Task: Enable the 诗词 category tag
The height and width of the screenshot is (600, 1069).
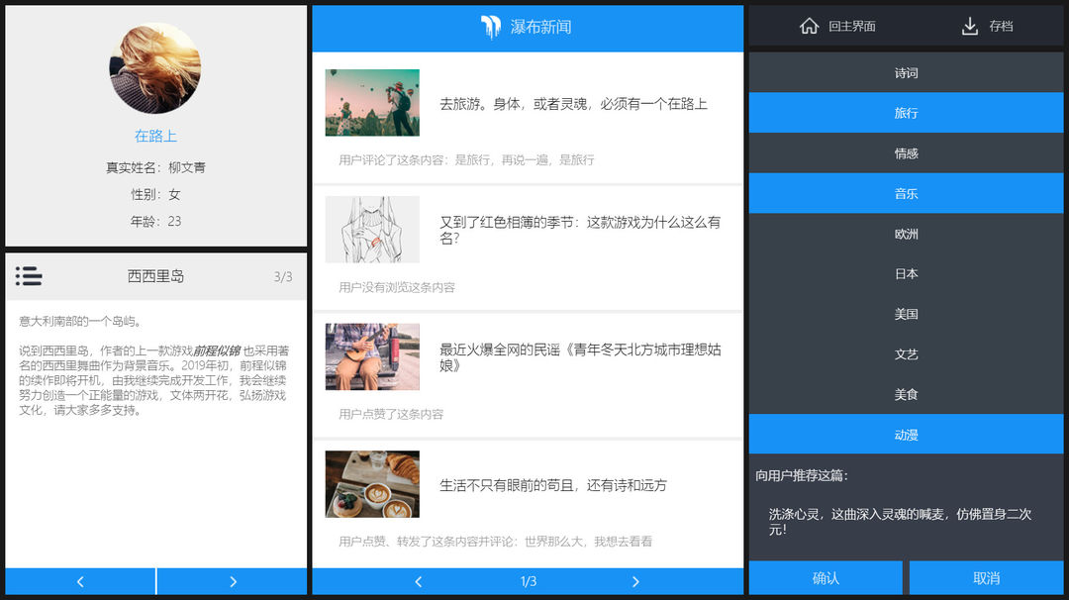Action: pos(906,72)
